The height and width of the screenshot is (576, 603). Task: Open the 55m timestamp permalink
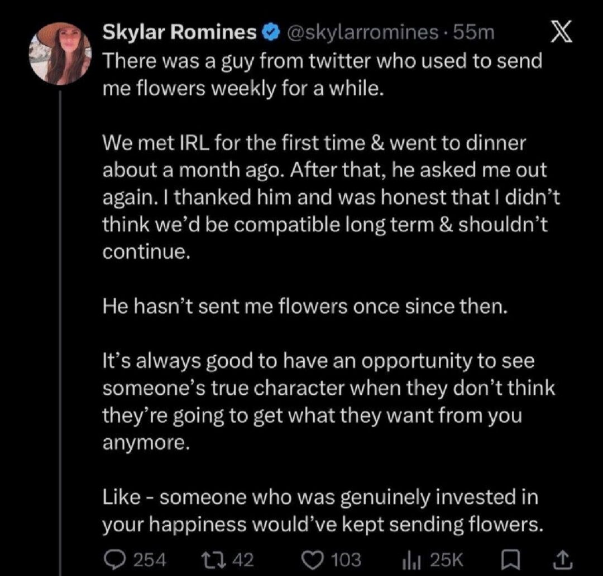click(x=473, y=33)
